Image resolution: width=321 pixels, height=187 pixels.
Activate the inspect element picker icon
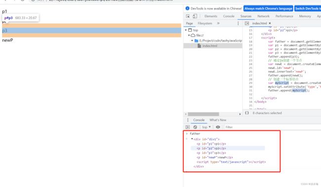click(x=188, y=16)
